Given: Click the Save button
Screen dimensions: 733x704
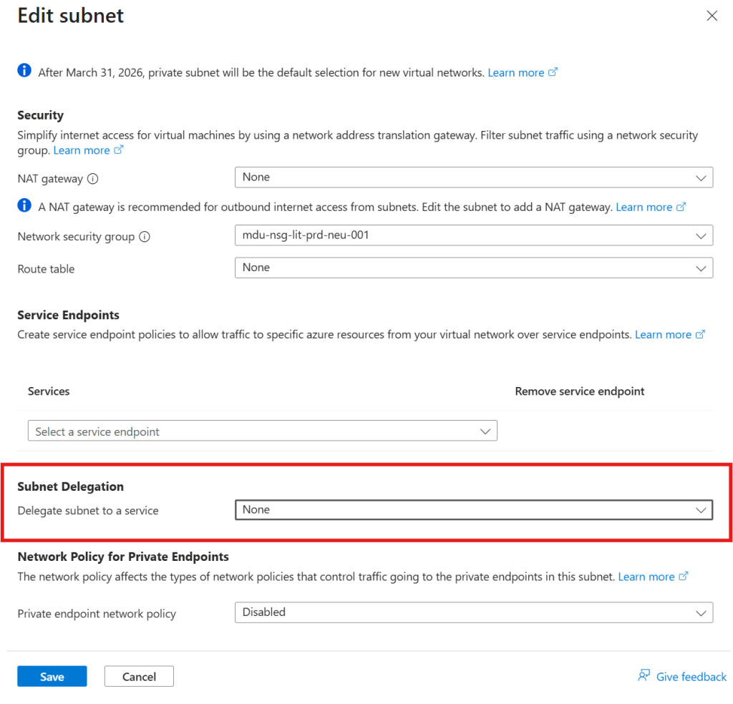Looking at the screenshot, I should 52,677.
